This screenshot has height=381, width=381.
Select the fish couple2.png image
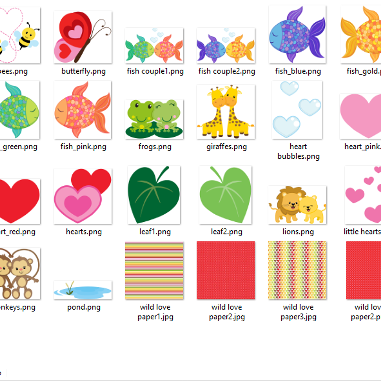point(226,46)
